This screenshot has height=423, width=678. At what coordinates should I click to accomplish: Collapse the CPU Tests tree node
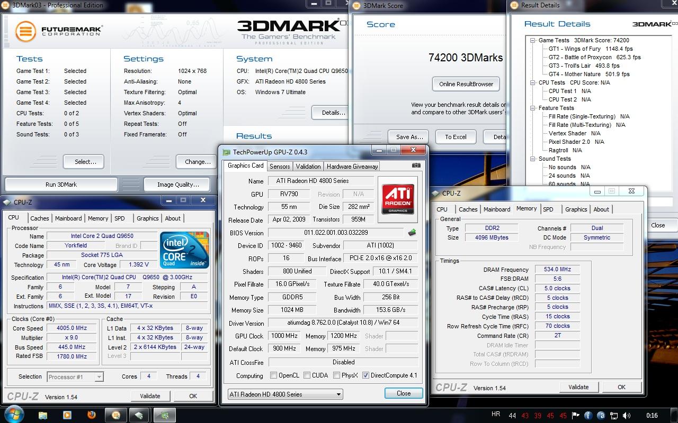532,82
